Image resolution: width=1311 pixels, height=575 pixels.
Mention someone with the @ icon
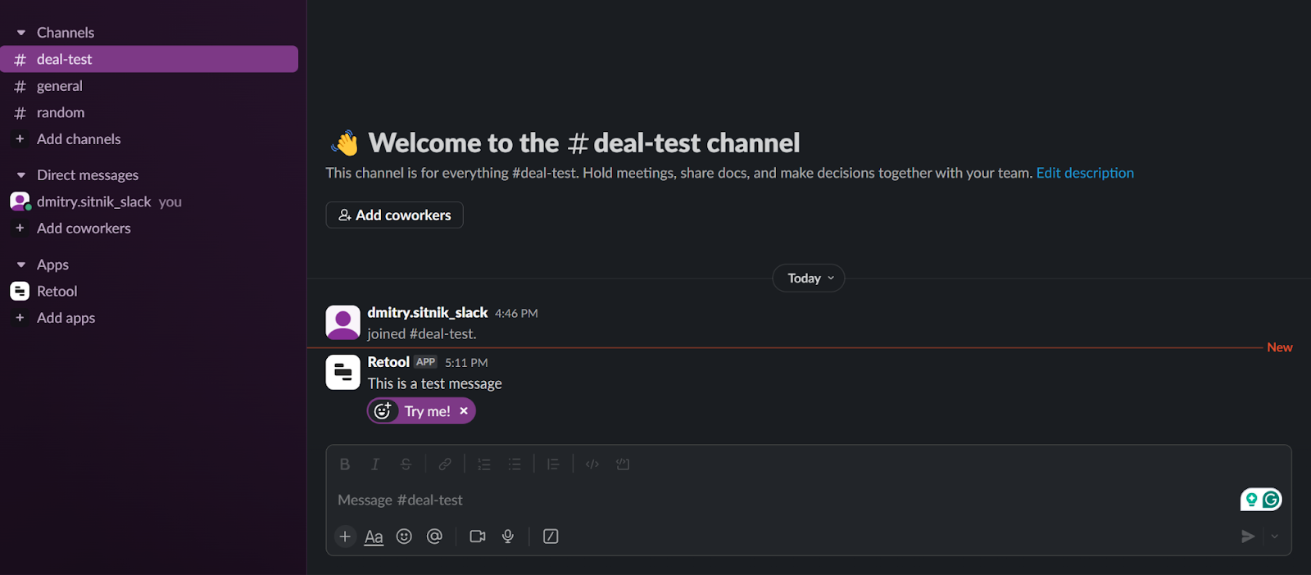pos(434,537)
